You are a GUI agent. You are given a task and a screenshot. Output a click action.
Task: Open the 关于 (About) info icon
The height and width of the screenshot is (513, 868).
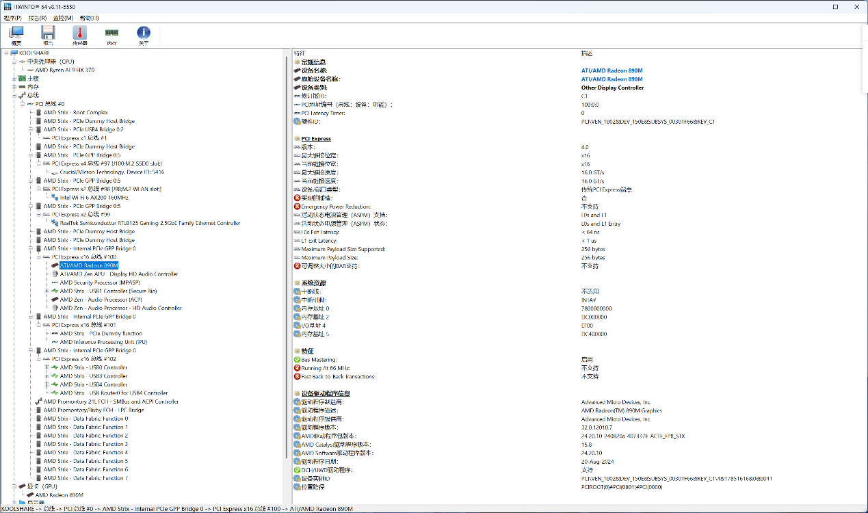coord(143,35)
